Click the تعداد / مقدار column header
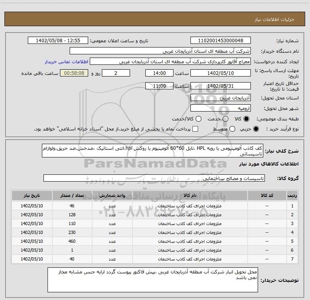 click(x=72, y=195)
